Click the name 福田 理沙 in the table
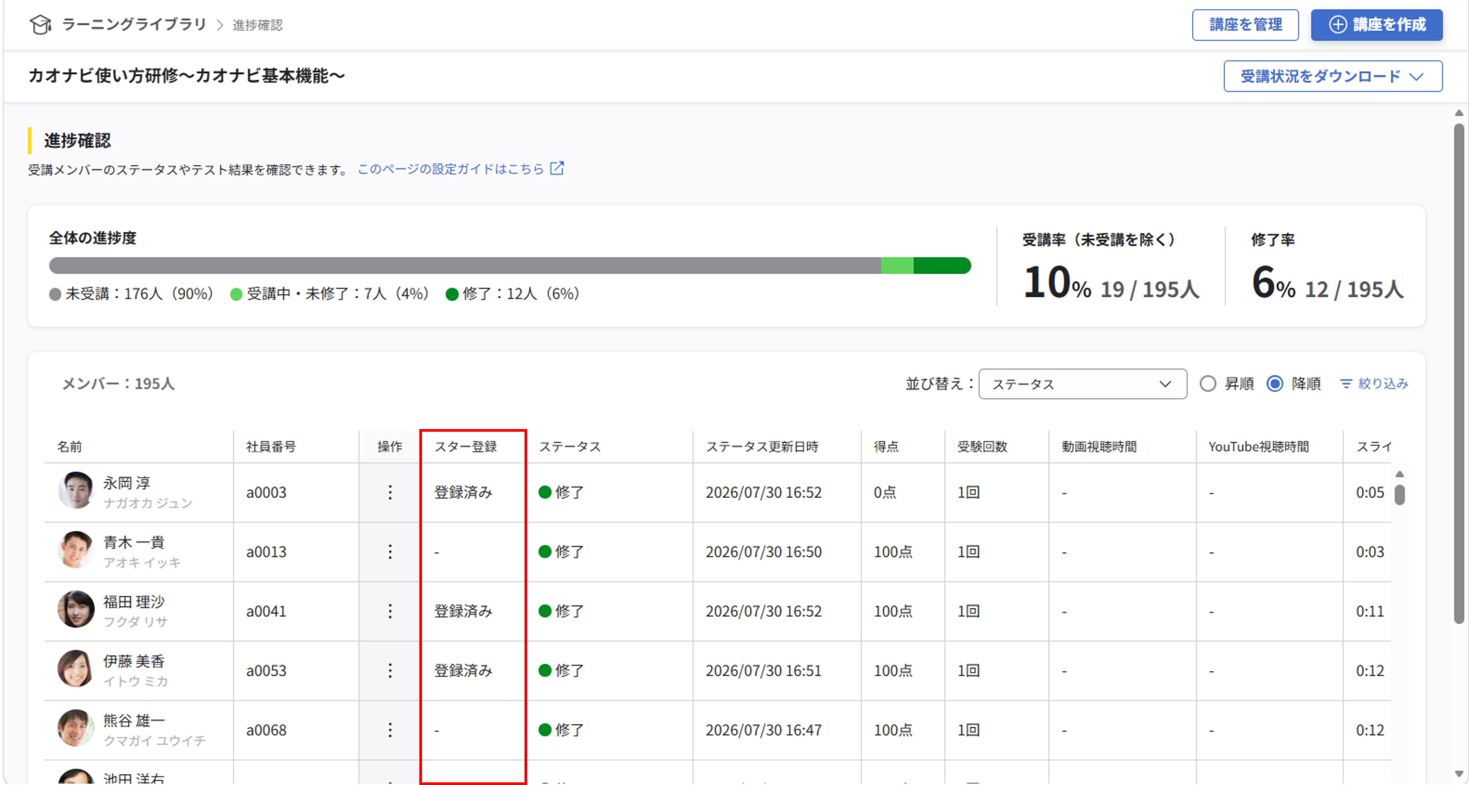 (134, 602)
